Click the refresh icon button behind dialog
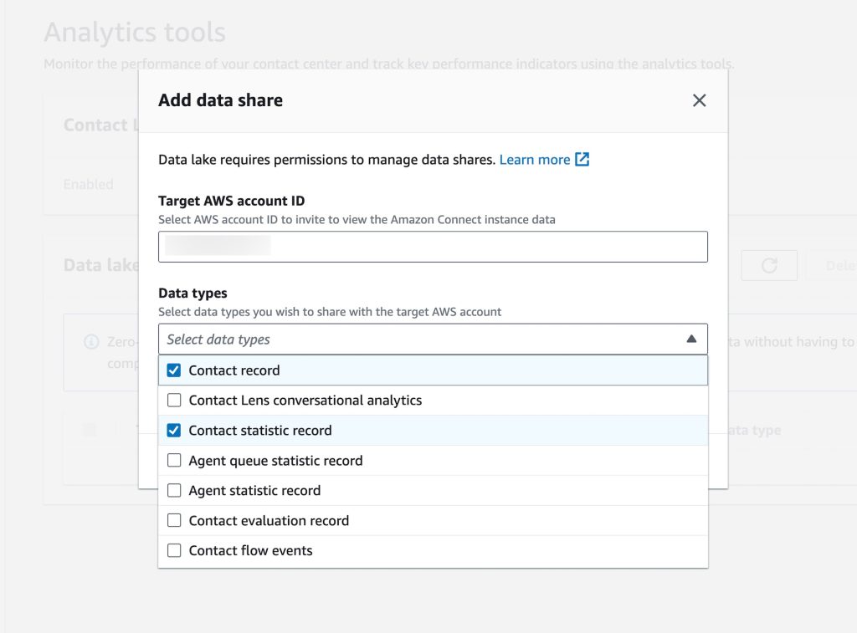The image size is (857, 633). (x=768, y=265)
